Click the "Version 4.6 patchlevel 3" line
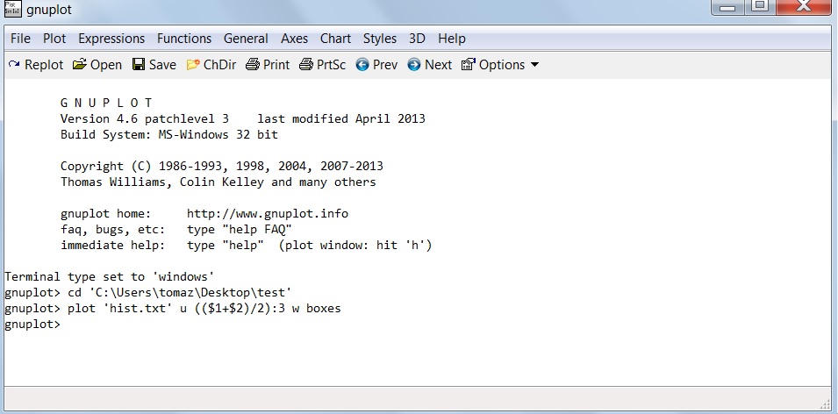The width and height of the screenshot is (838, 414). [243, 118]
